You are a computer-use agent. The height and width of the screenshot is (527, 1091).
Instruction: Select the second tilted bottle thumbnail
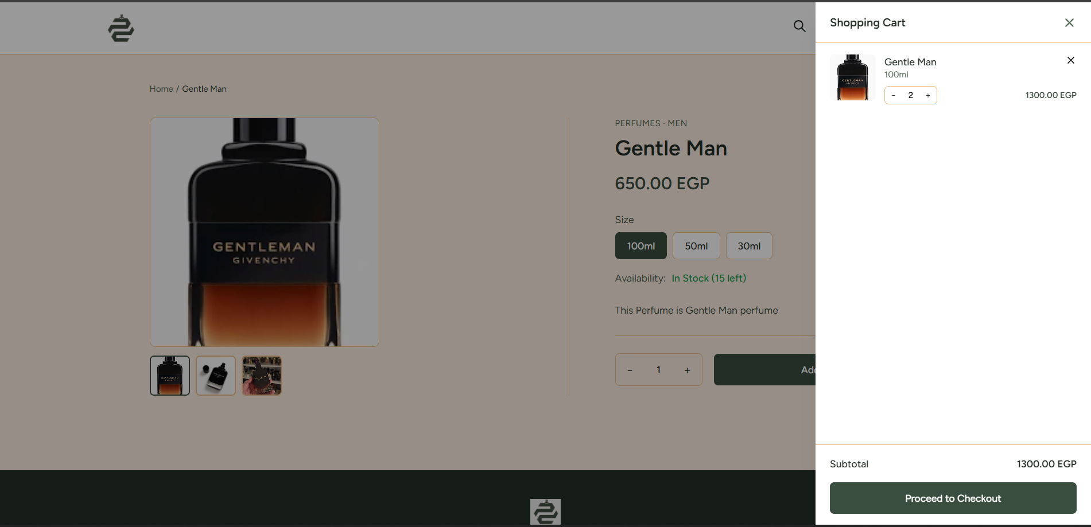tap(216, 376)
